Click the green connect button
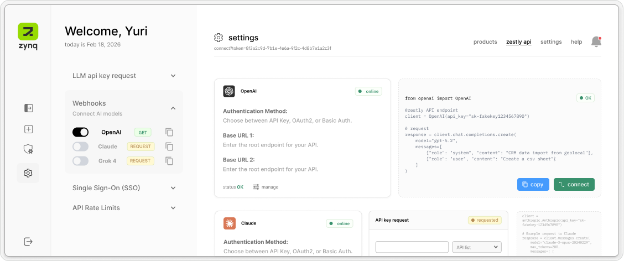Viewport: 624px width, 261px height. [574, 185]
